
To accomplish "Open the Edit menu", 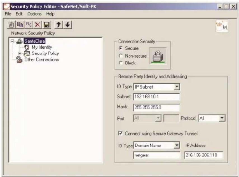I will pos(19,14).
